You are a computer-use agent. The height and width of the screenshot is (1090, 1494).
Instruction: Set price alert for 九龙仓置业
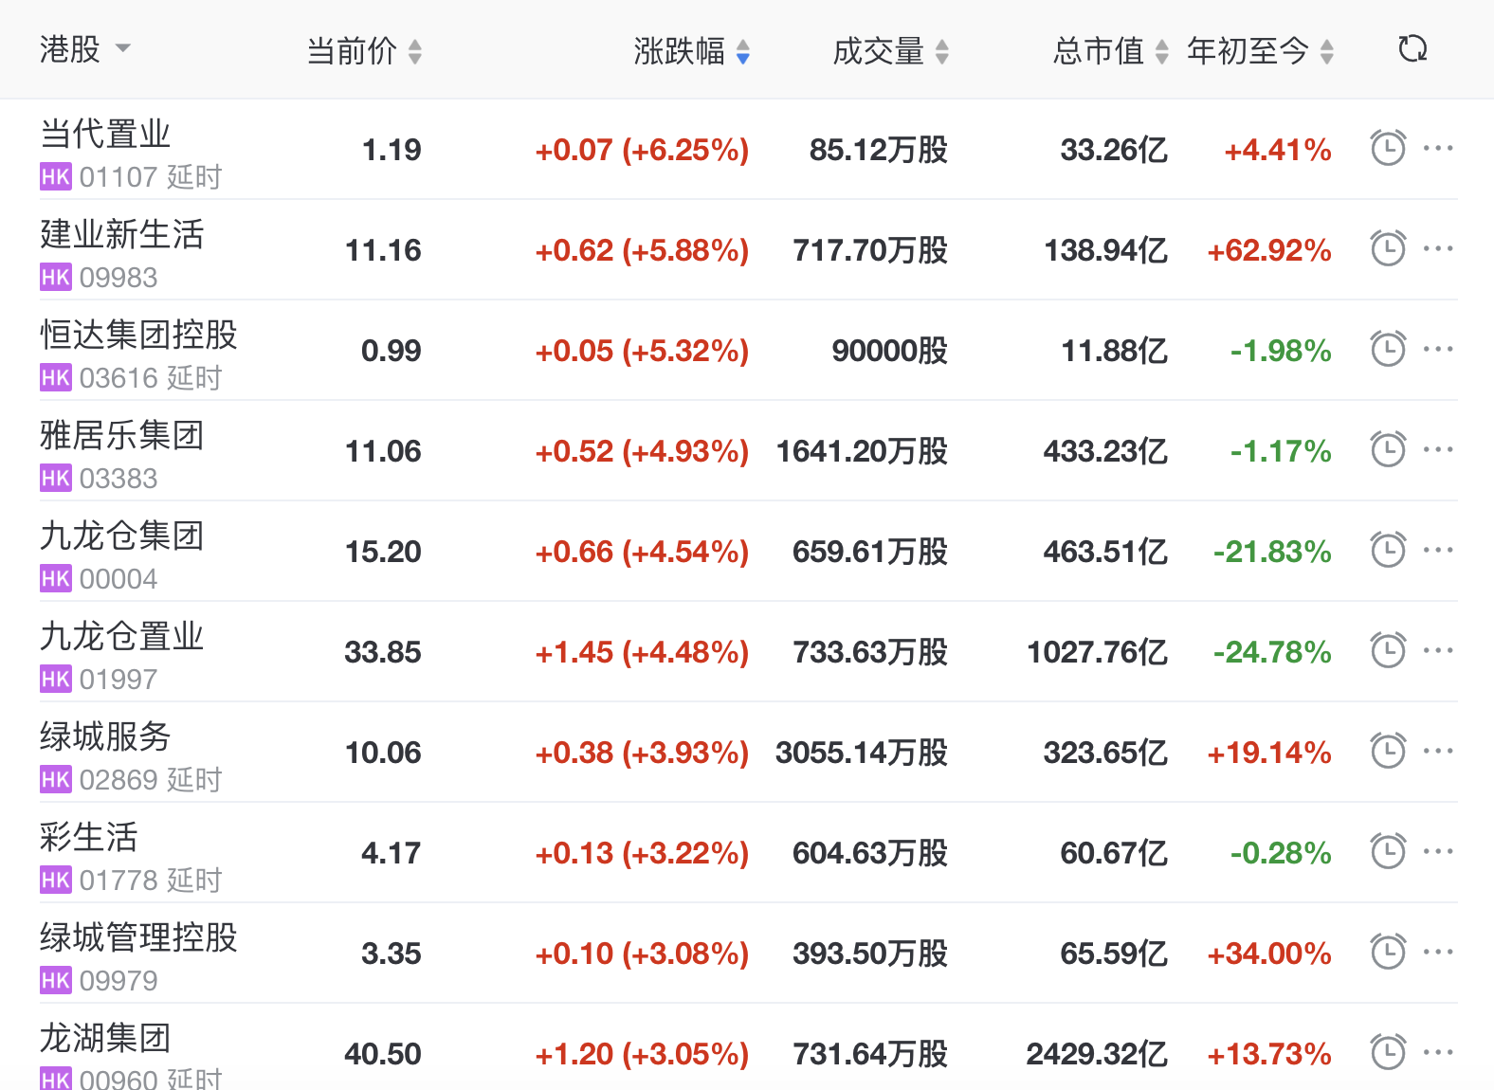tap(1388, 651)
